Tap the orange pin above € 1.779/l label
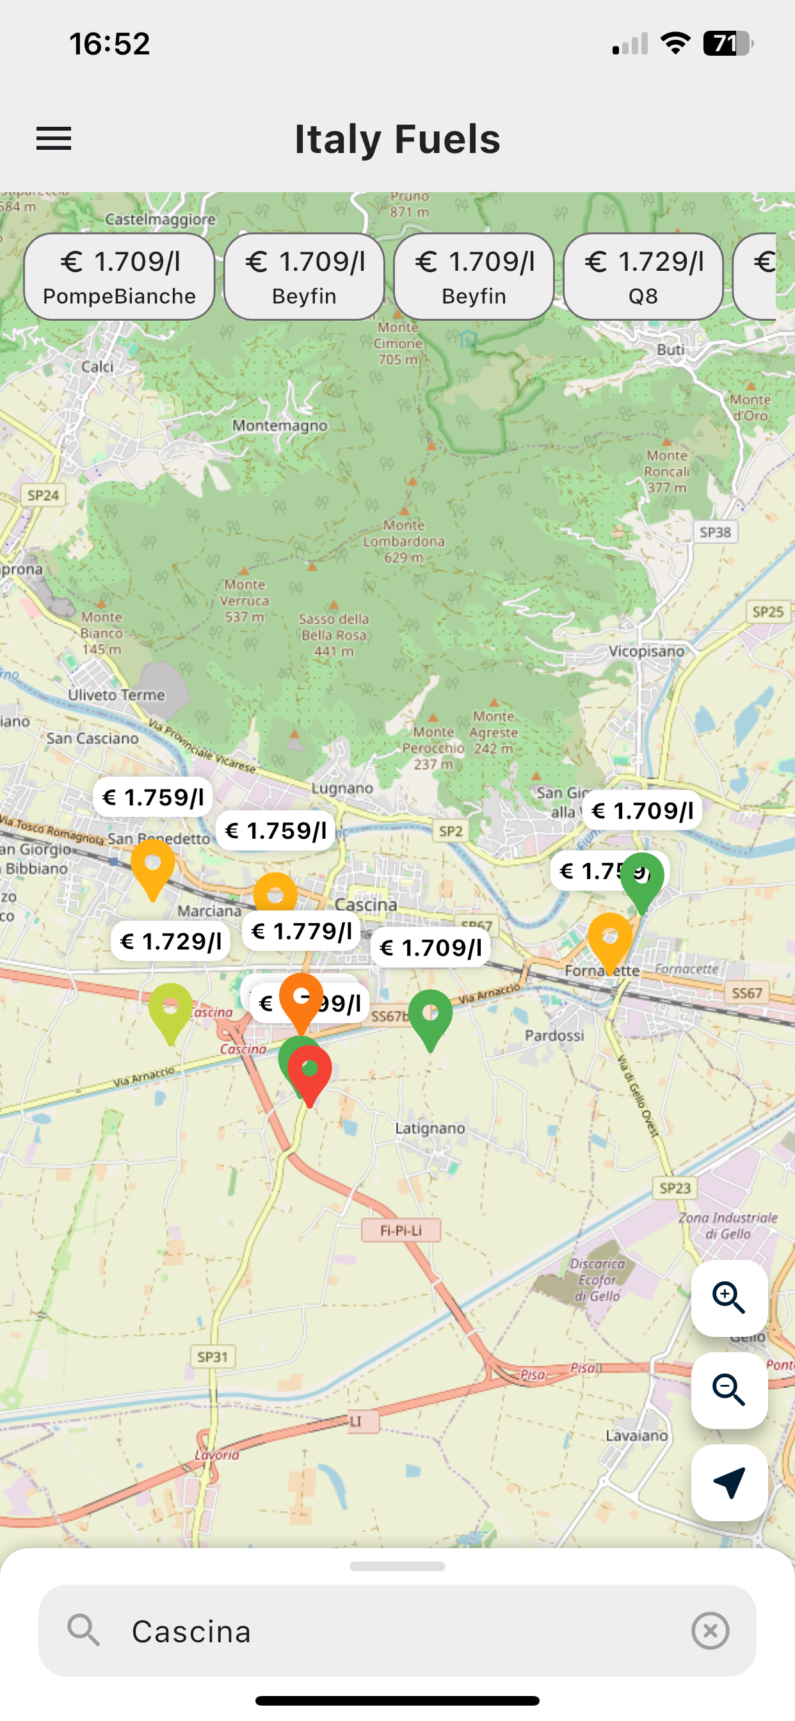 click(275, 893)
